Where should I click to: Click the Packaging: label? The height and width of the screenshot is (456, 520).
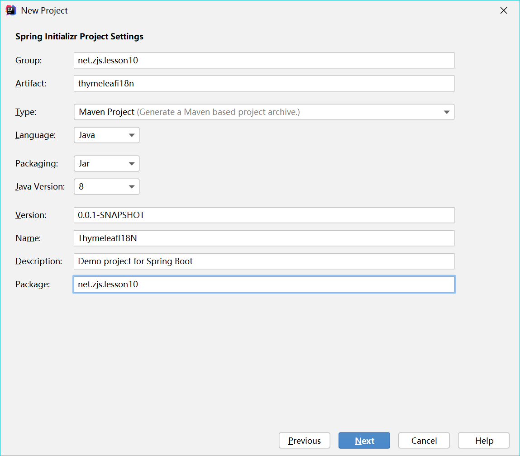[37, 164]
